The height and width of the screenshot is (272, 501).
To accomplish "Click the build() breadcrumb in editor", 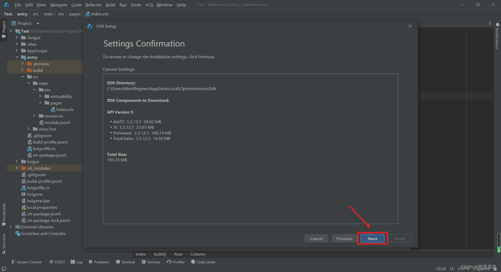I will pos(160,254).
